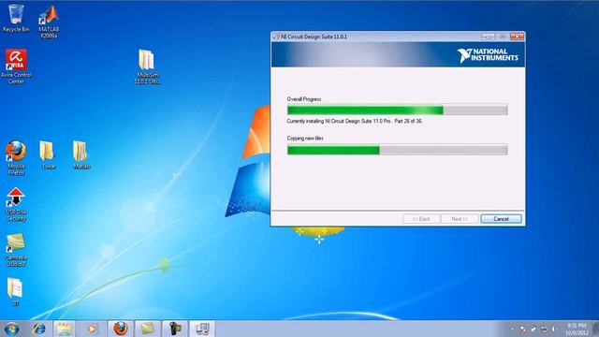
Task: Select the Camtasia Studio 7 shortcut
Action: point(16,250)
